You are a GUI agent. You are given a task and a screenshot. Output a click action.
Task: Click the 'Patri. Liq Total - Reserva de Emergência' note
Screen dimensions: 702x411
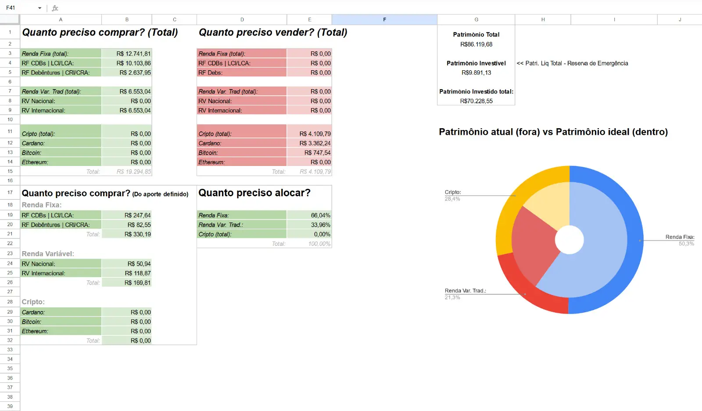572,63
